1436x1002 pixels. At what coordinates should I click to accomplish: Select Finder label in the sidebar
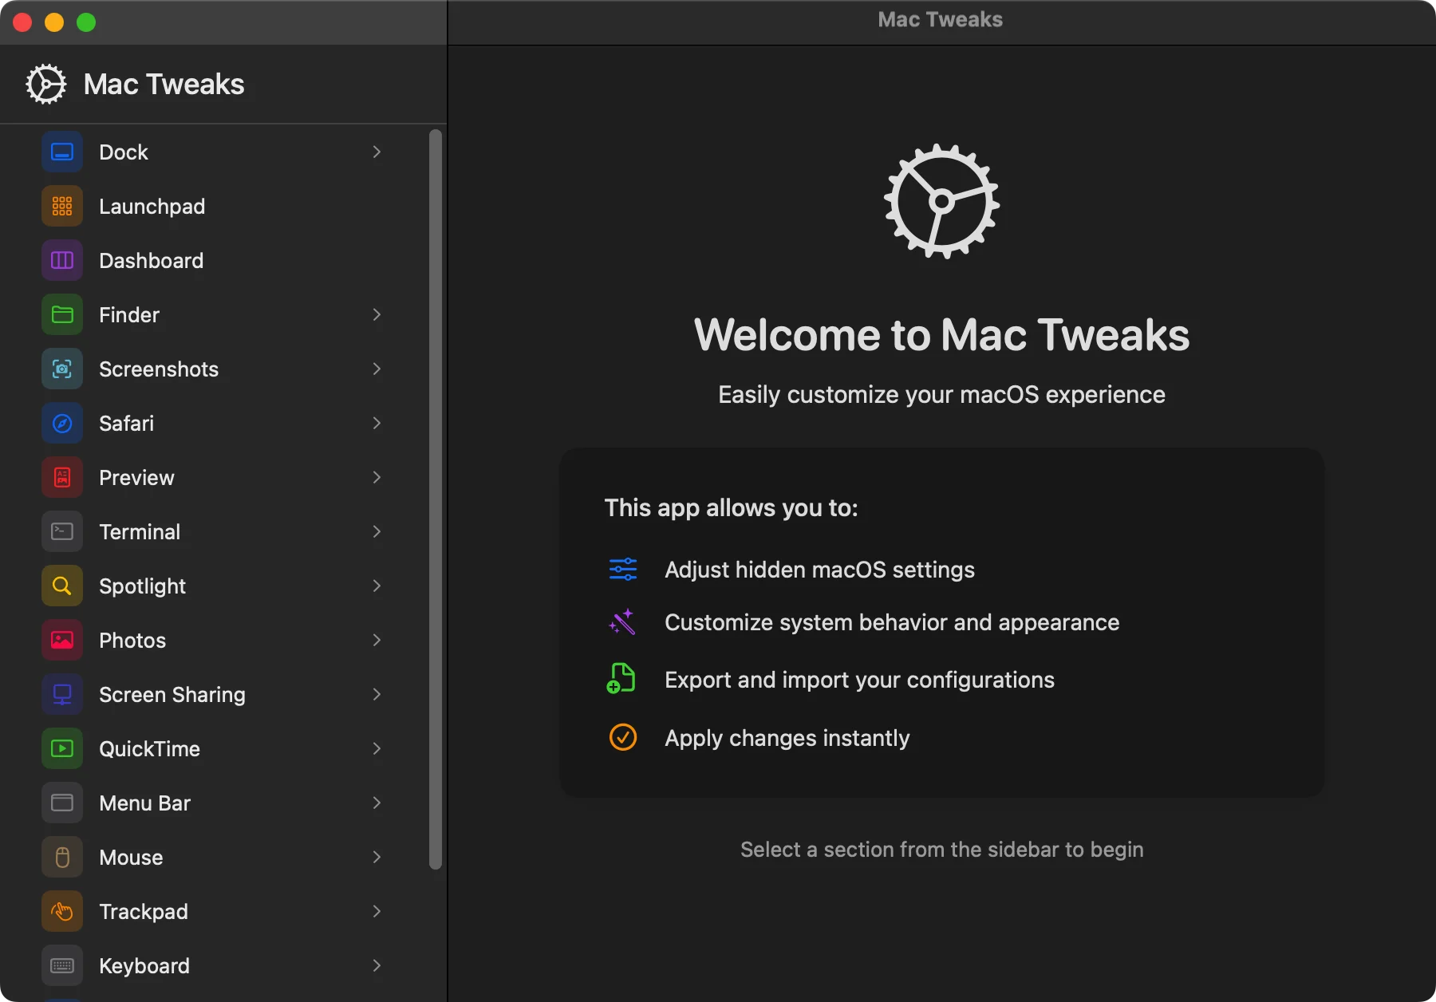[x=129, y=314]
